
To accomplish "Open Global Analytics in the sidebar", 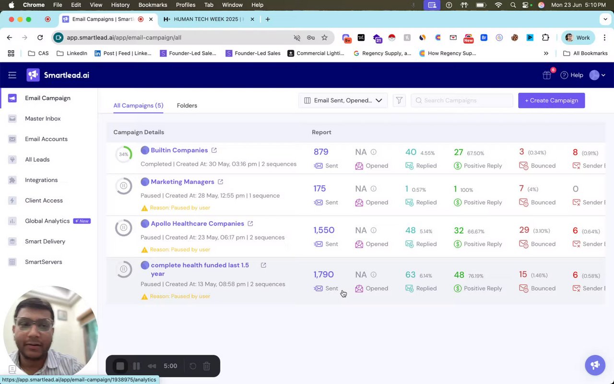I will (47, 221).
